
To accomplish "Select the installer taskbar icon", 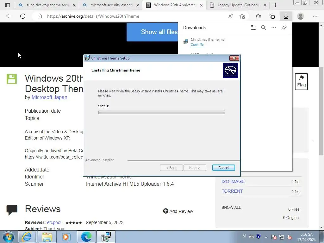I will [106, 237].
